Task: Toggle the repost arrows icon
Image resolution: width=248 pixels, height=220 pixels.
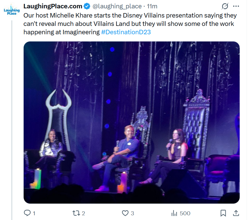Action: (76, 213)
